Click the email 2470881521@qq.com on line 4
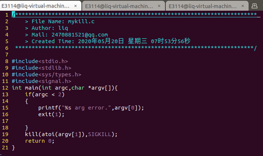Viewport: 263px width, 156px height. click(80, 35)
